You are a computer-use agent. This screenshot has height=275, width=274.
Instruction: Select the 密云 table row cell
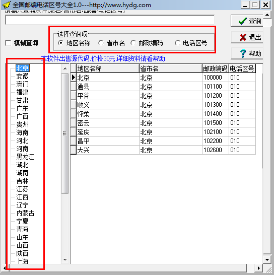[108, 123]
